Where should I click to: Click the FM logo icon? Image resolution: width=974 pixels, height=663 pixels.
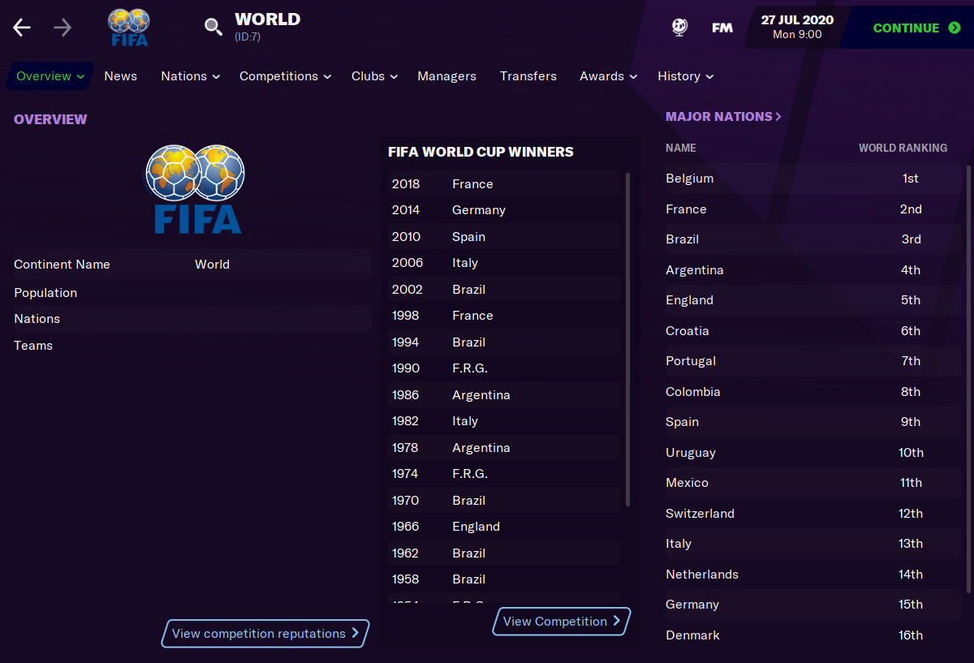pos(722,26)
